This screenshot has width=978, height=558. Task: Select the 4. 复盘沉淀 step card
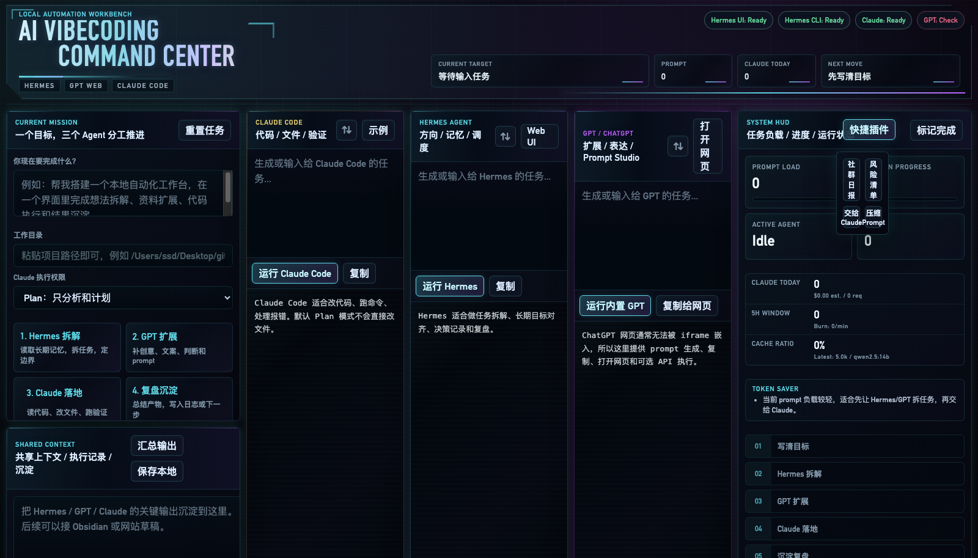tap(179, 399)
